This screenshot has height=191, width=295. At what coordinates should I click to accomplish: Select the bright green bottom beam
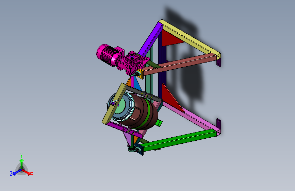(178, 140)
